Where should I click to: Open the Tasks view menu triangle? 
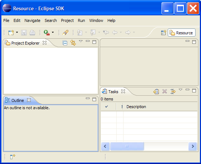[181, 90]
